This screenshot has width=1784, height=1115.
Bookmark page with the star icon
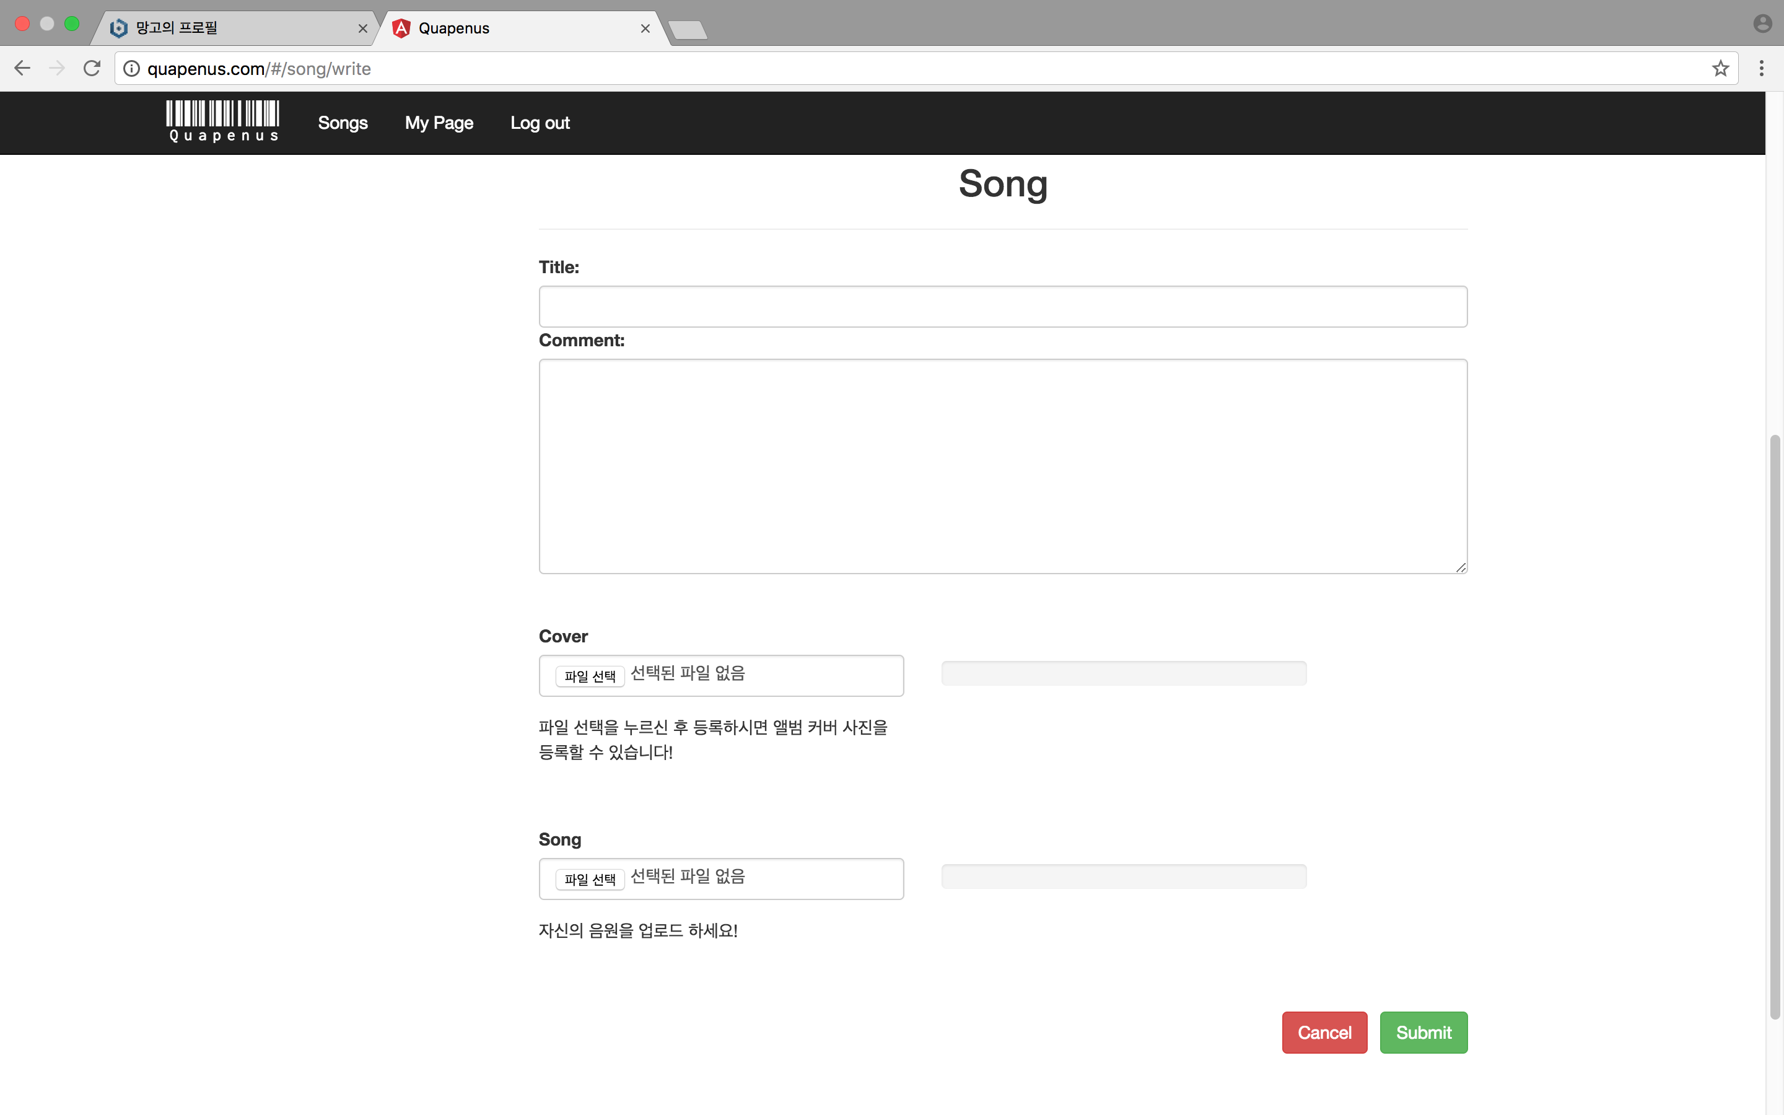(1720, 69)
